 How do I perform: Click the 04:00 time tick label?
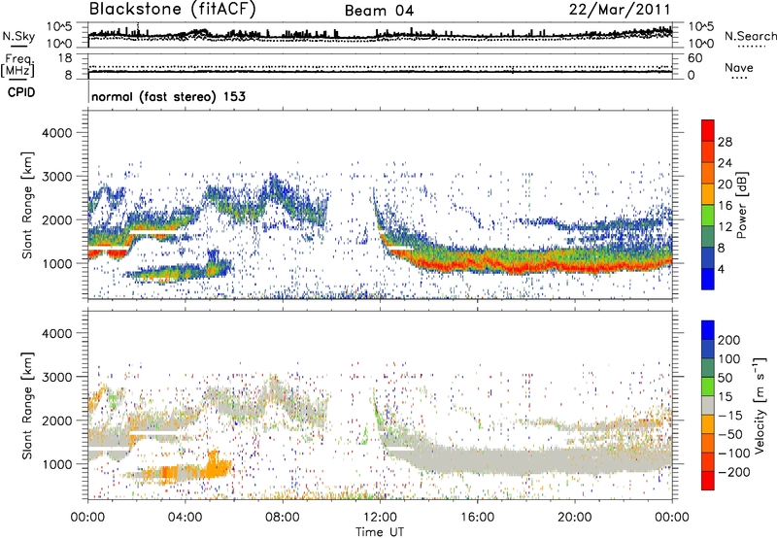pos(185,518)
